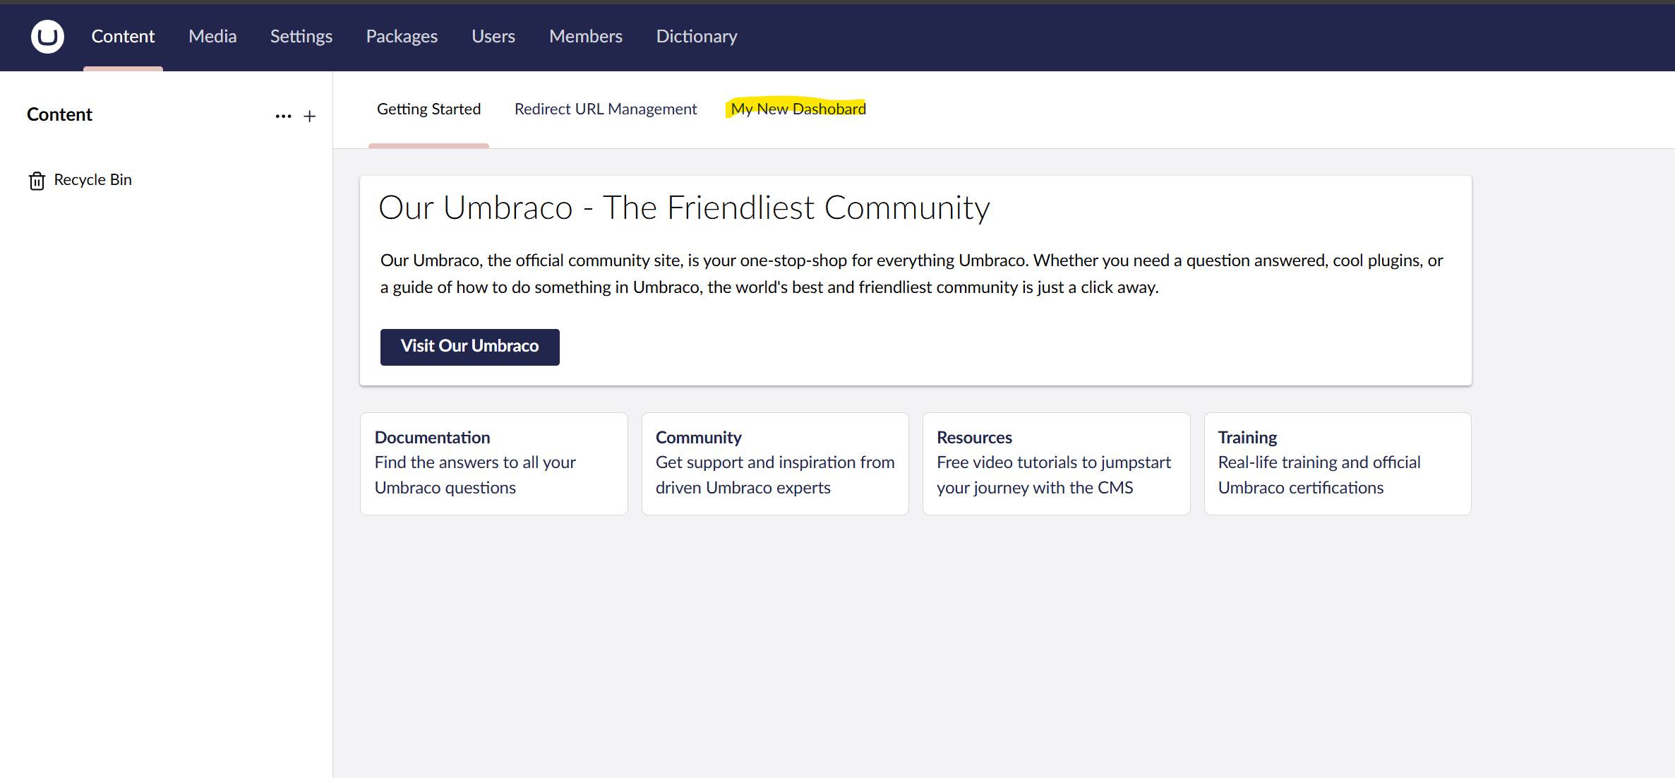1675x778 pixels.
Task: Click the sidebar Content heading
Action: tap(59, 114)
